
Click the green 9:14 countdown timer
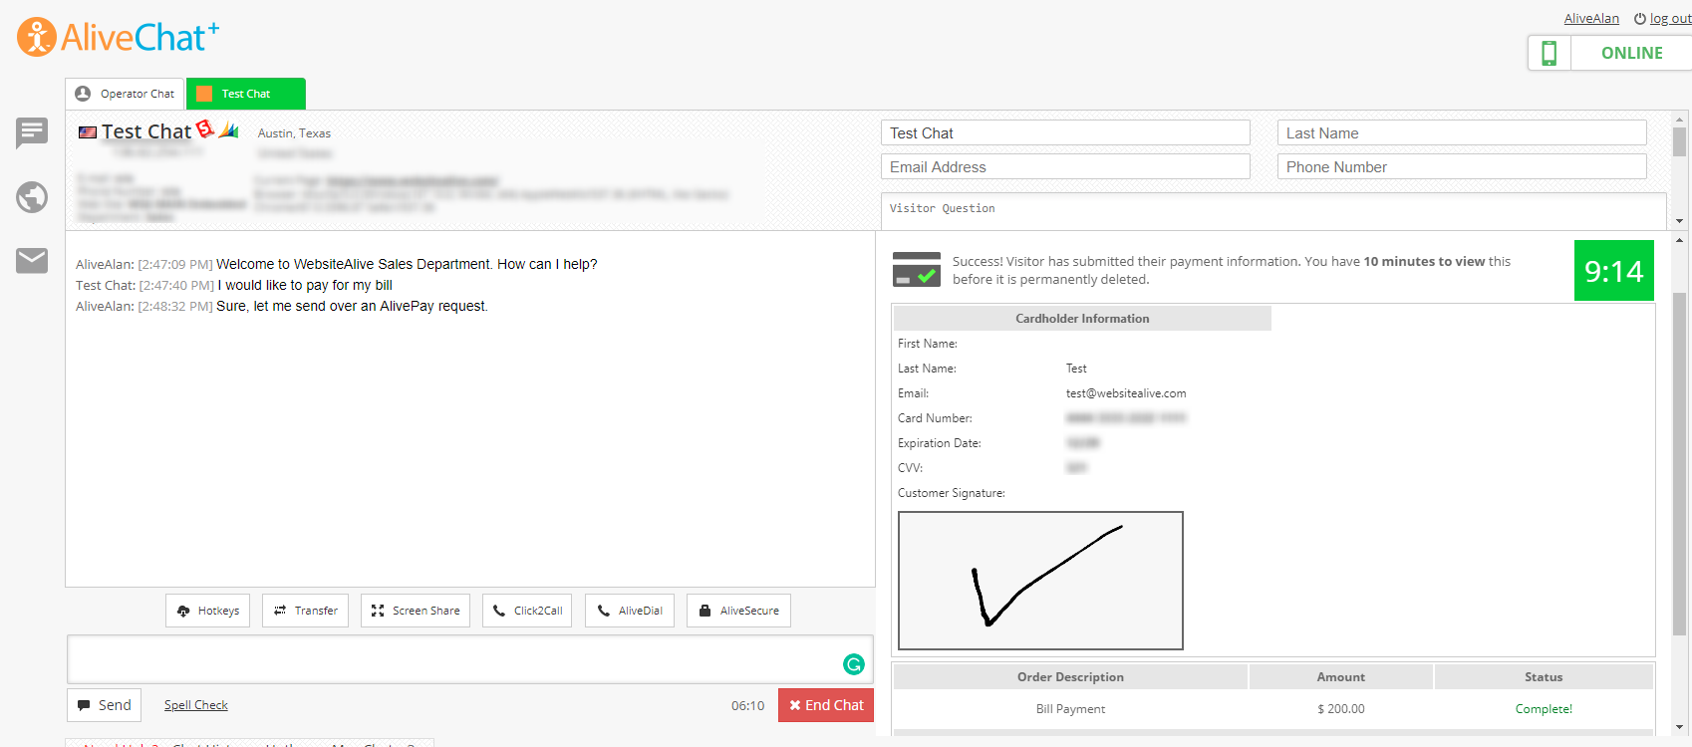point(1614,271)
